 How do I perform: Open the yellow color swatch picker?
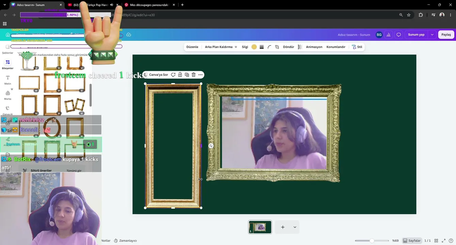pos(254,47)
